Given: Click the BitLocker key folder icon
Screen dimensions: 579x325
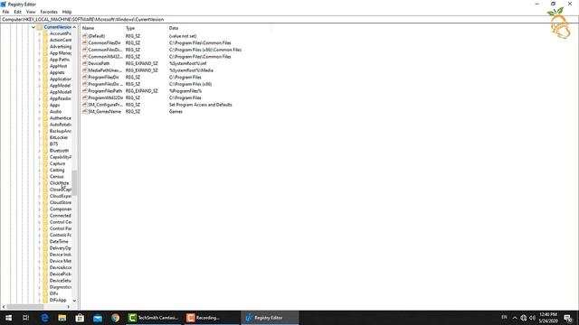Looking at the screenshot, I should [x=45, y=137].
